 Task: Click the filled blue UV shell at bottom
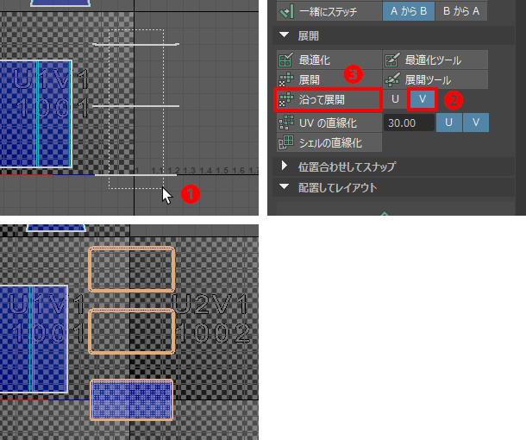point(132,400)
